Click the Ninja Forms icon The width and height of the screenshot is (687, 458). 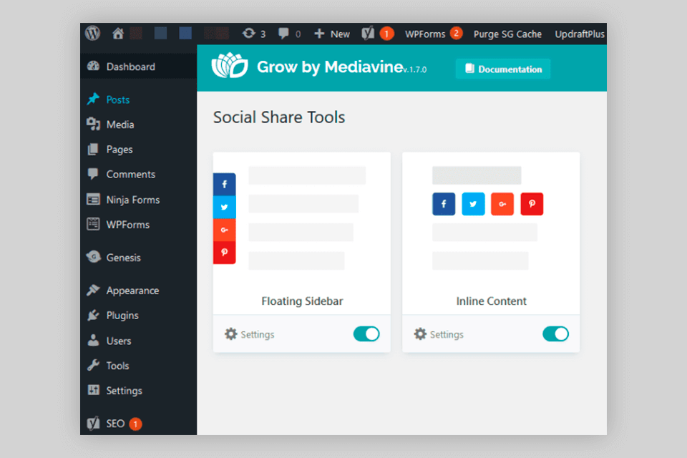pyautogui.click(x=93, y=200)
